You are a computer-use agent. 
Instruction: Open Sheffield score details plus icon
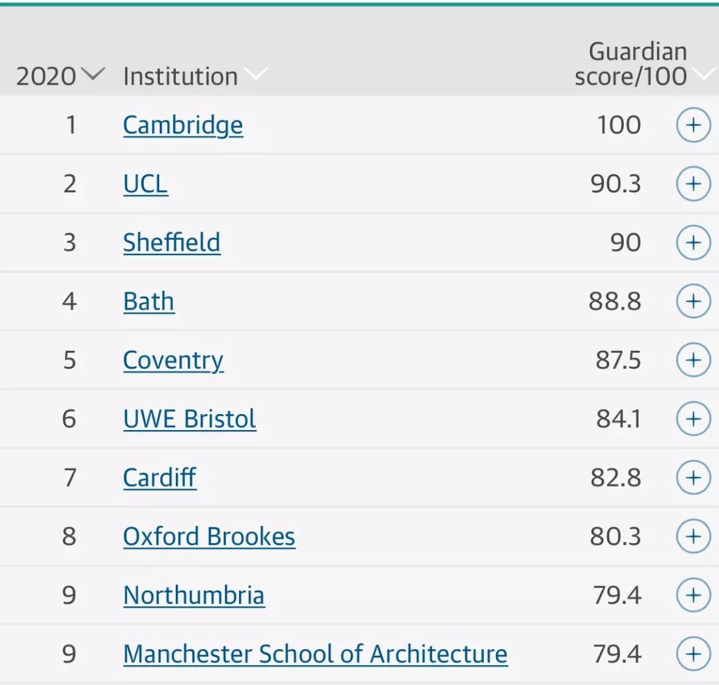693,242
